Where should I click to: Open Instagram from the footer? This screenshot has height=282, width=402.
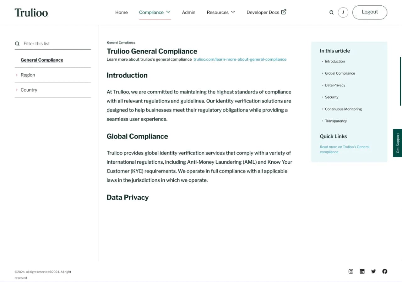(x=351, y=271)
